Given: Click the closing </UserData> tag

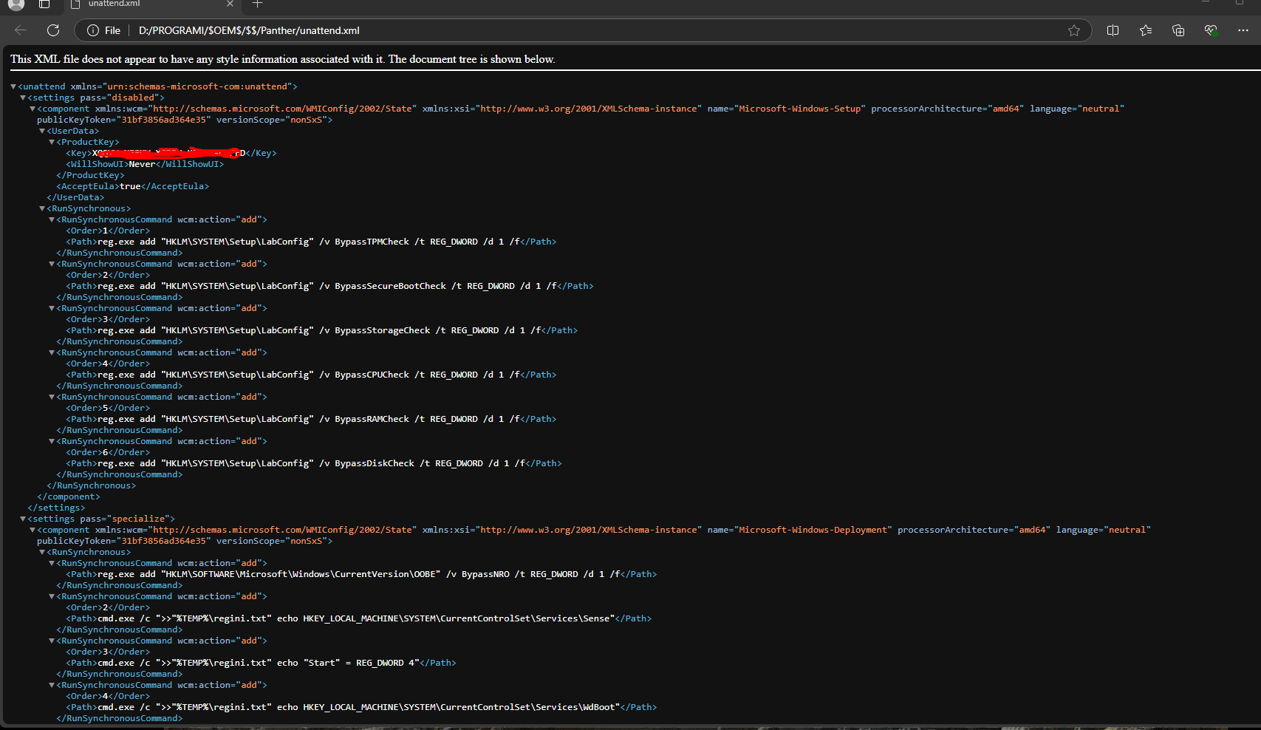Looking at the screenshot, I should [75, 197].
